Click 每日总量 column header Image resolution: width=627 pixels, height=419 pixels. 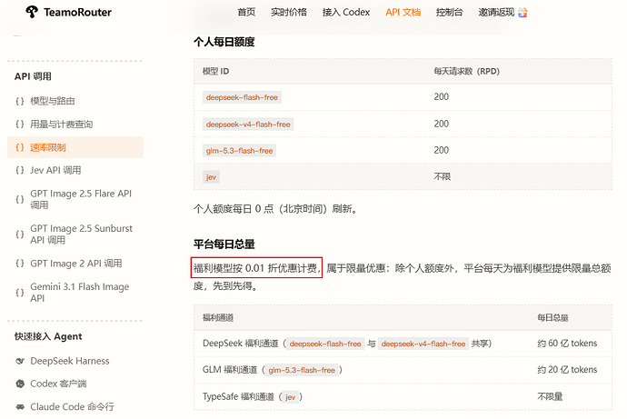(552, 317)
